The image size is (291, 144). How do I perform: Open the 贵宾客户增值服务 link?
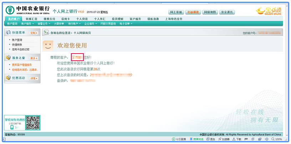(x=22, y=65)
